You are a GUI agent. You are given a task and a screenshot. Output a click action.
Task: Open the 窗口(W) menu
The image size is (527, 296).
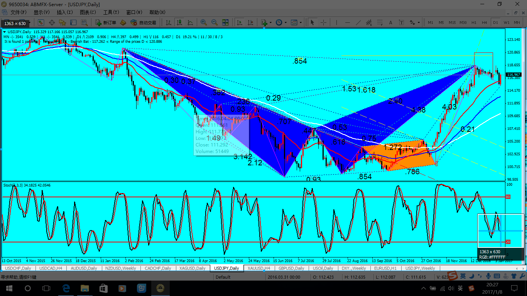(x=134, y=12)
